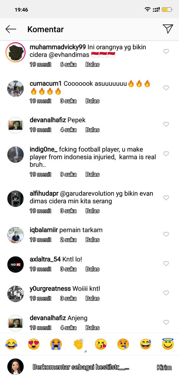179x378 pixels.
Task: Insert the crying face emoji
Action: point(56,344)
